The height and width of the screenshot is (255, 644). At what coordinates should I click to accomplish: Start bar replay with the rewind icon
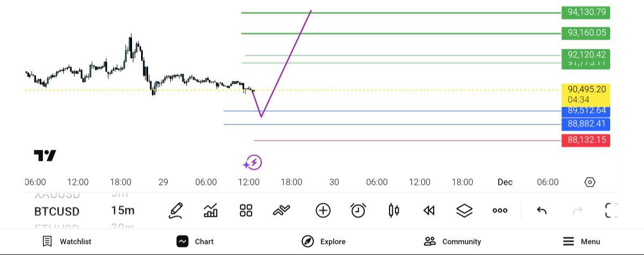click(x=429, y=210)
